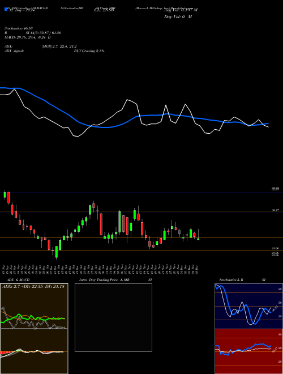Select the 'ADX: 2.7 +DY: 22.35 -DY: 21.18' header
This screenshot has width=283, height=374.
pos(33,287)
